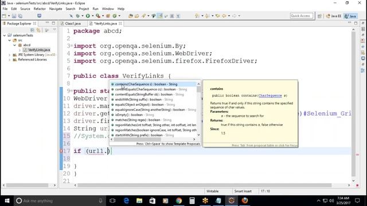Click the External Tools run icon
367x206 pixels.
pos(98,16)
